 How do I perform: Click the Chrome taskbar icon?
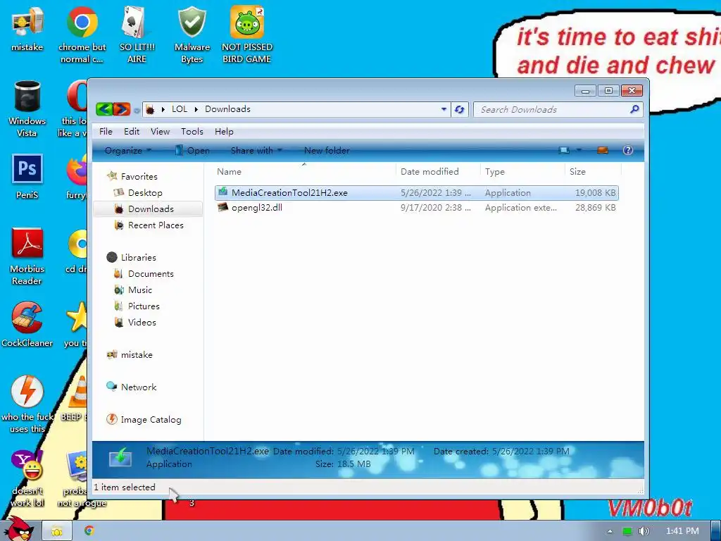coord(89,531)
